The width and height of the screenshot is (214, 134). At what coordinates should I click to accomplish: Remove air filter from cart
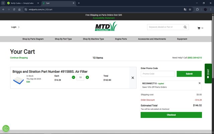(x=133, y=78)
